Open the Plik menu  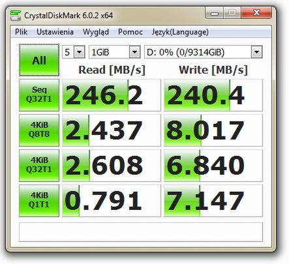coord(21,32)
